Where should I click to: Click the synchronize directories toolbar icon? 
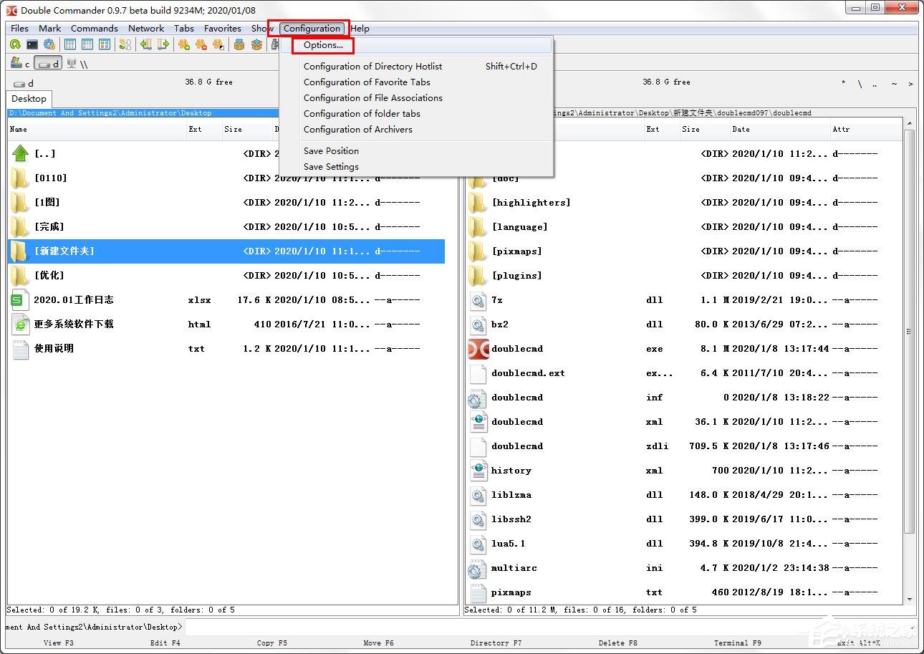tap(125, 44)
